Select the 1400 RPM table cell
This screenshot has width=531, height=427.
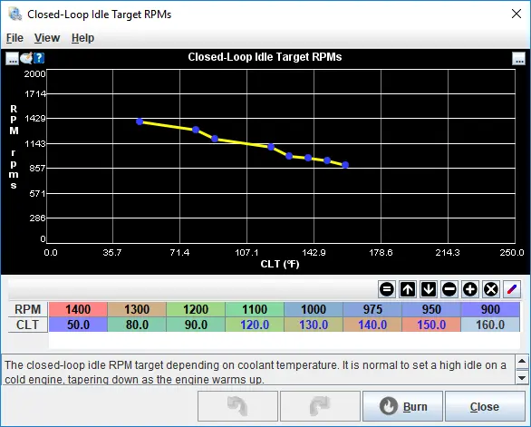point(78,309)
